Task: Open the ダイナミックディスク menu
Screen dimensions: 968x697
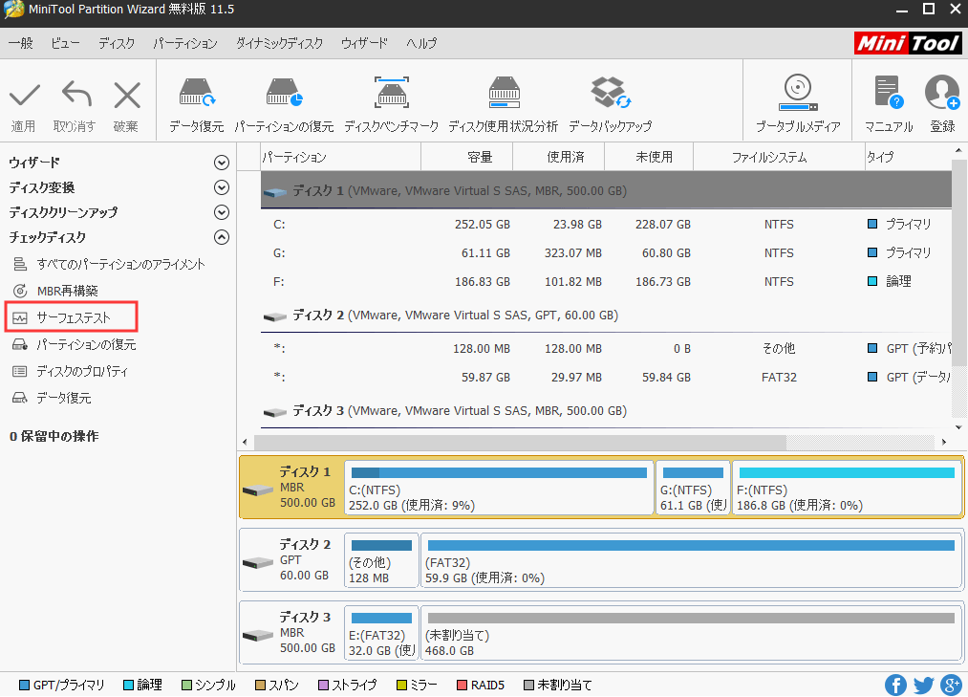Action: tap(279, 43)
